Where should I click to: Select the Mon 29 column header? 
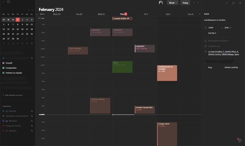(x=57, y=14)
